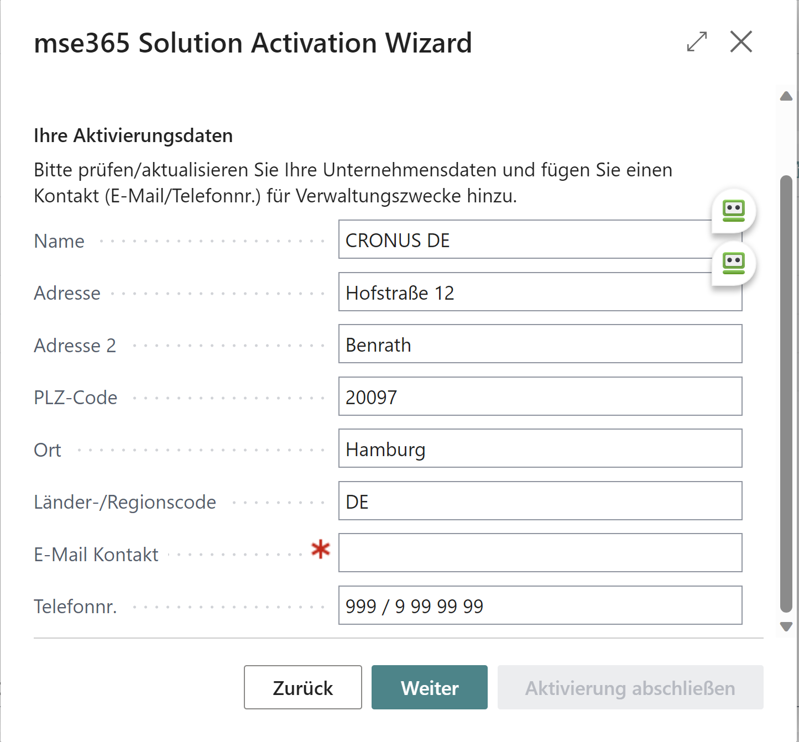Edit the Name field containing CRONUS DE

pyautogui.click(x=525, y=239)
